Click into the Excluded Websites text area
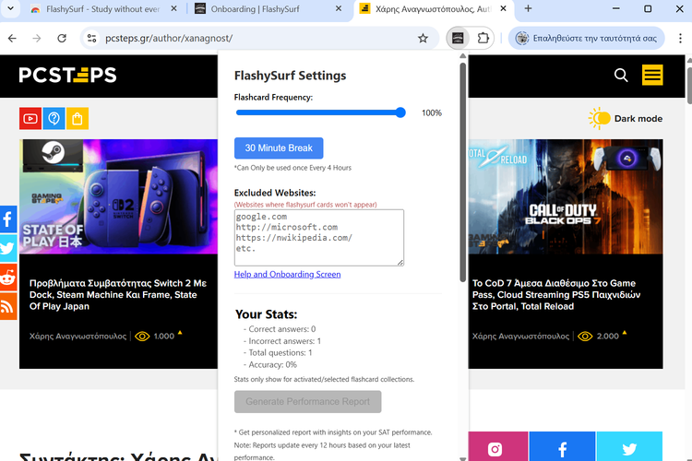Screen dimensions: 692x461 (x=318, y=237)
